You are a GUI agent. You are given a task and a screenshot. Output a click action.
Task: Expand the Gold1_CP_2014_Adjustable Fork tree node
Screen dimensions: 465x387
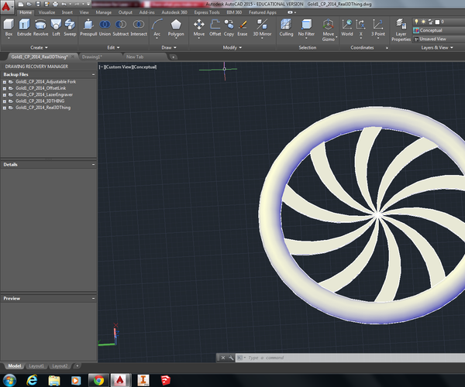[x=5, y=81]
